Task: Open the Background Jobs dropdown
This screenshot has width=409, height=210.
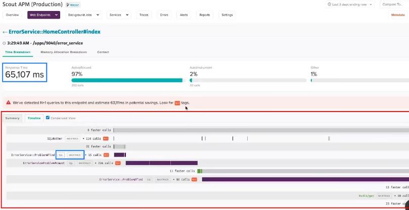Action: 83,15
